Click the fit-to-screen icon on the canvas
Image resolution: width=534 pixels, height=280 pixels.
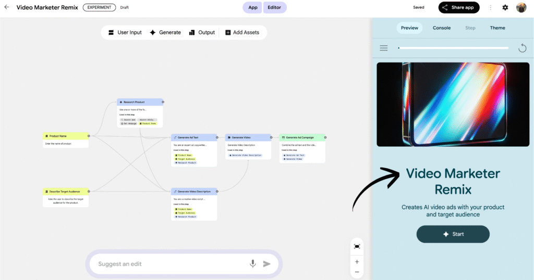357,246
